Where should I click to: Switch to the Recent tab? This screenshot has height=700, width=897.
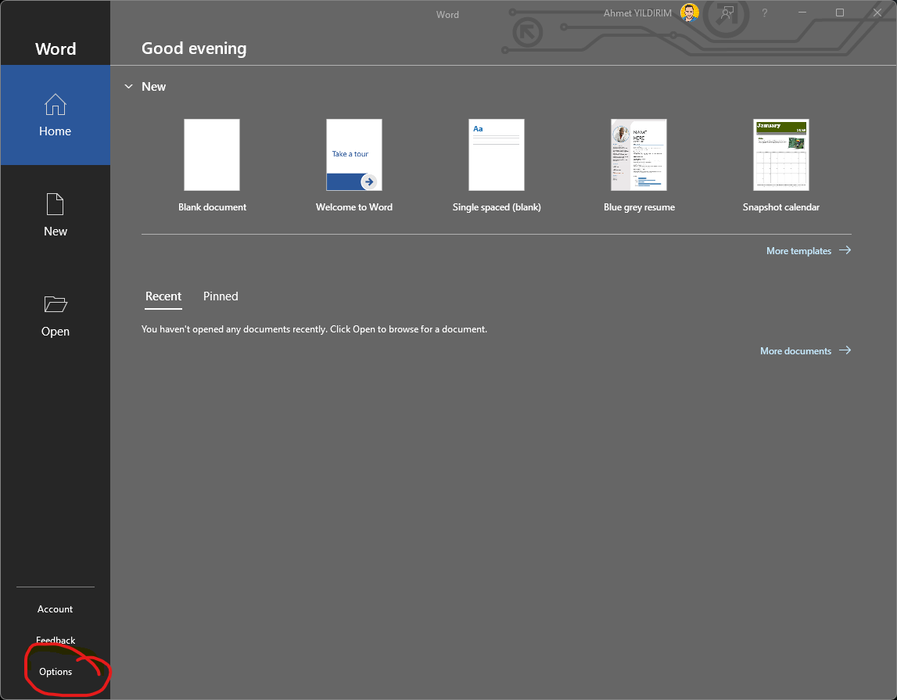coord(163,296)
